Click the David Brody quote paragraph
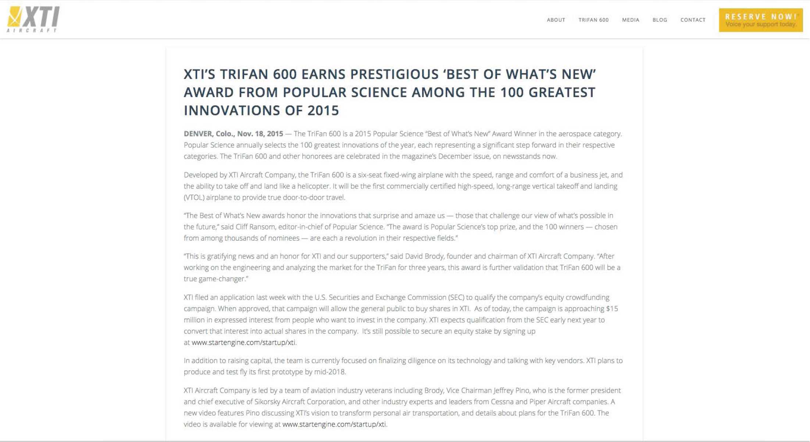Viewport: 810px width, 442px height. [402, 267]
